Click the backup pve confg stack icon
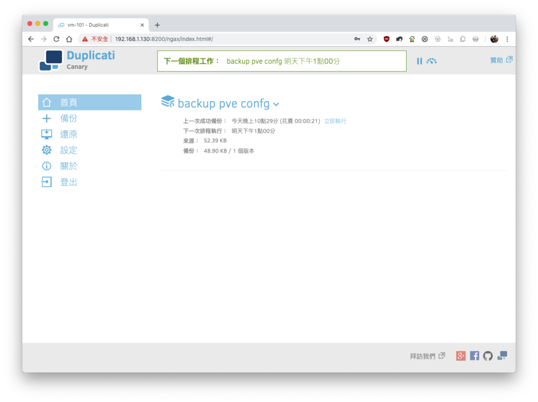538x402 pixels. coord(168,102)
